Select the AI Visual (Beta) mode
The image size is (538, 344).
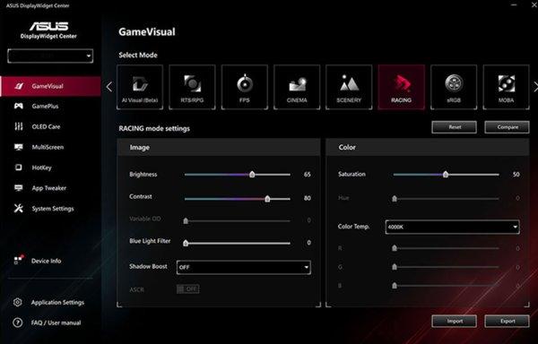pyautogui.click(x=140, y=87)
